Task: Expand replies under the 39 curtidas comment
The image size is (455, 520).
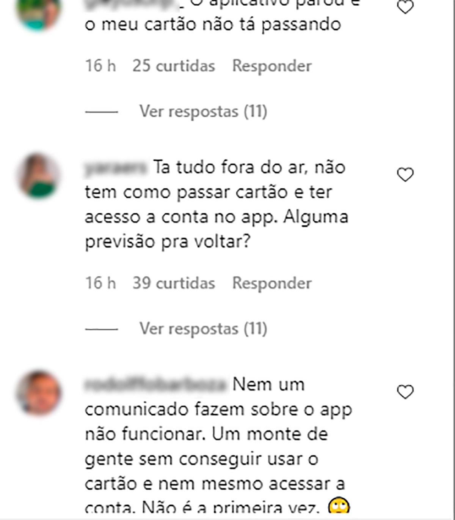Action: tap(203, 329)
